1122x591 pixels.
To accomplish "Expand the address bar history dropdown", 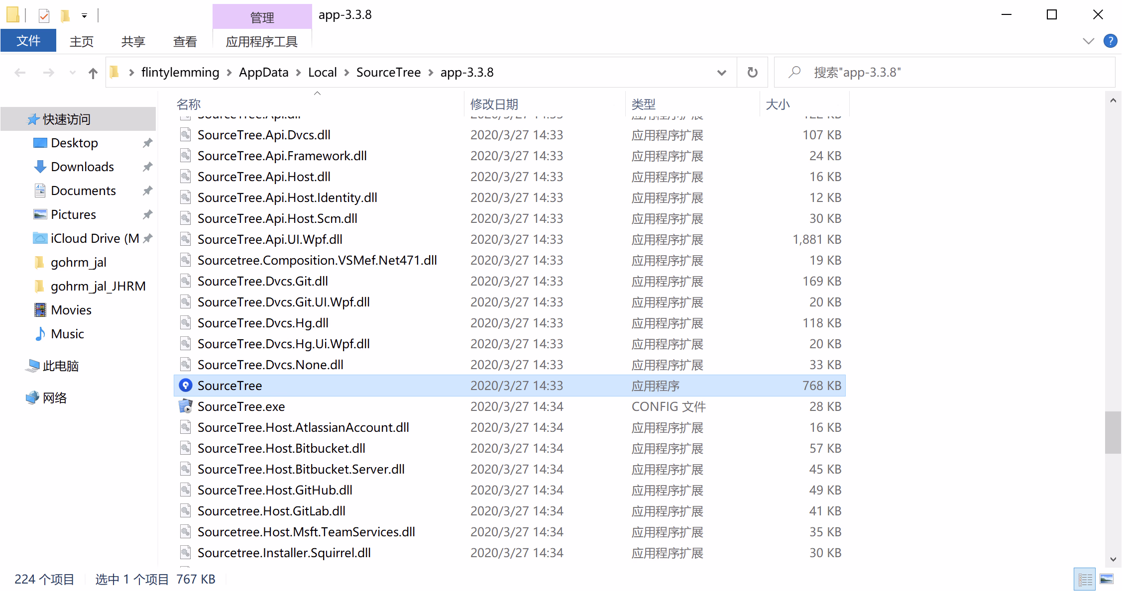I will (x=721, y=73).
